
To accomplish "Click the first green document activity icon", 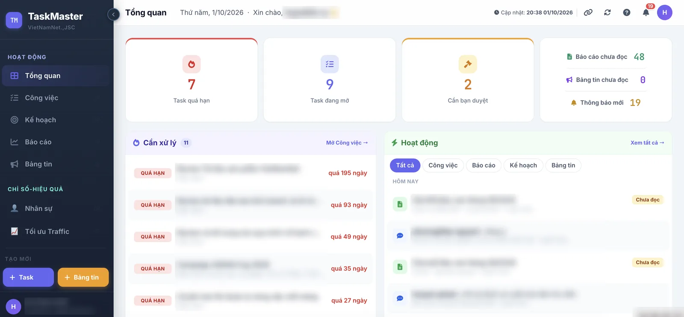I will (400, 204).
